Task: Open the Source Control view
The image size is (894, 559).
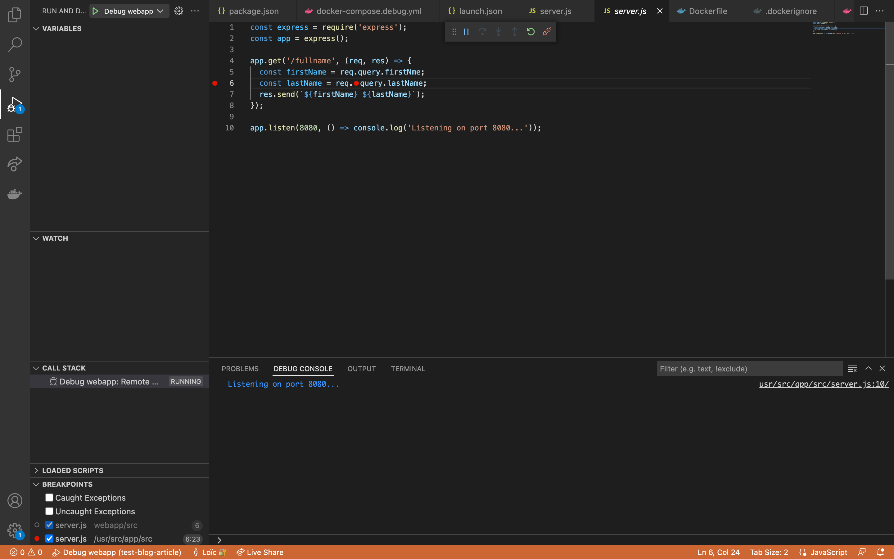Action: tap(15, 74)
